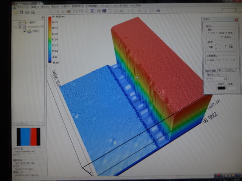Close the 3D表示 settings dialog
The image size is (242, 181).
[x=235, y=19]
